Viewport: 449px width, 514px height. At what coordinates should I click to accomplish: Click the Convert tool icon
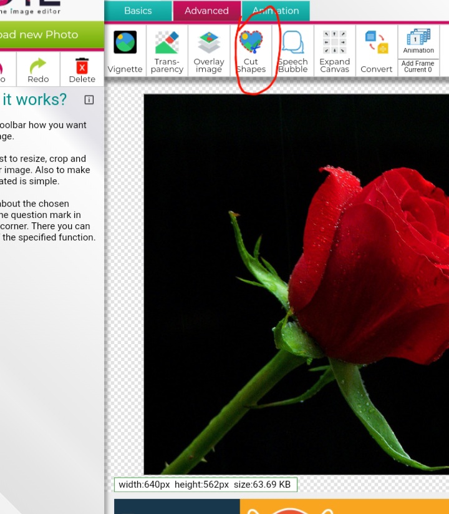click(376, 42)
